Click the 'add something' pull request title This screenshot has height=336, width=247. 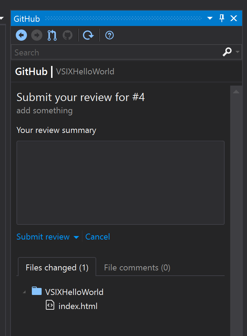point(45,110)
